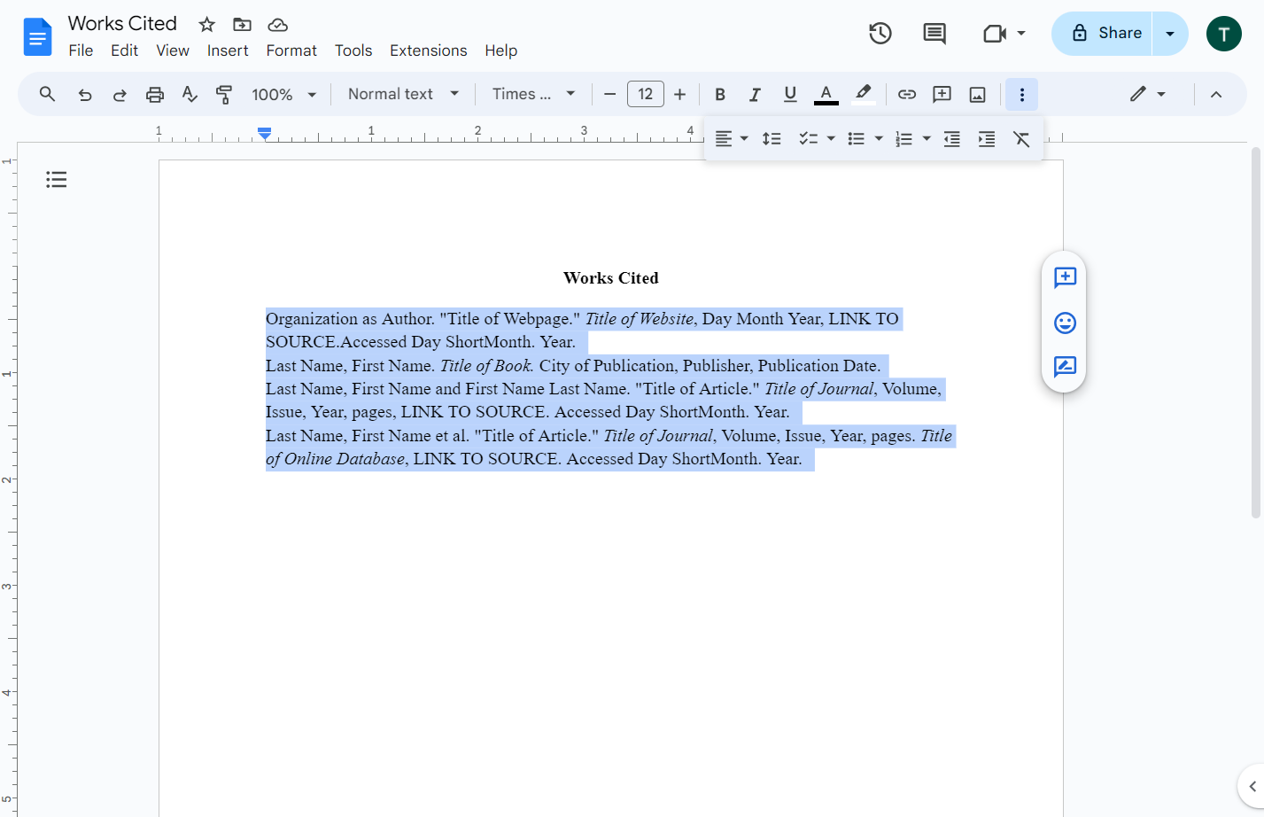Move document to a folder
The image size is (1264, 817).
(x=242, y=24)
